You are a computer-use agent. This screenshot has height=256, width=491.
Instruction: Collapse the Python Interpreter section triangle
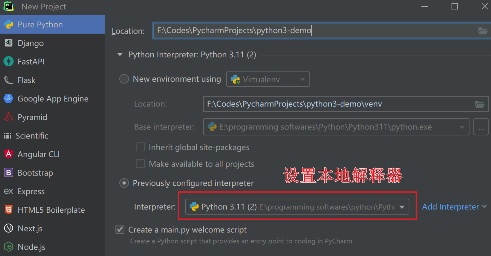pyautogui.click(x=120, y=55)
